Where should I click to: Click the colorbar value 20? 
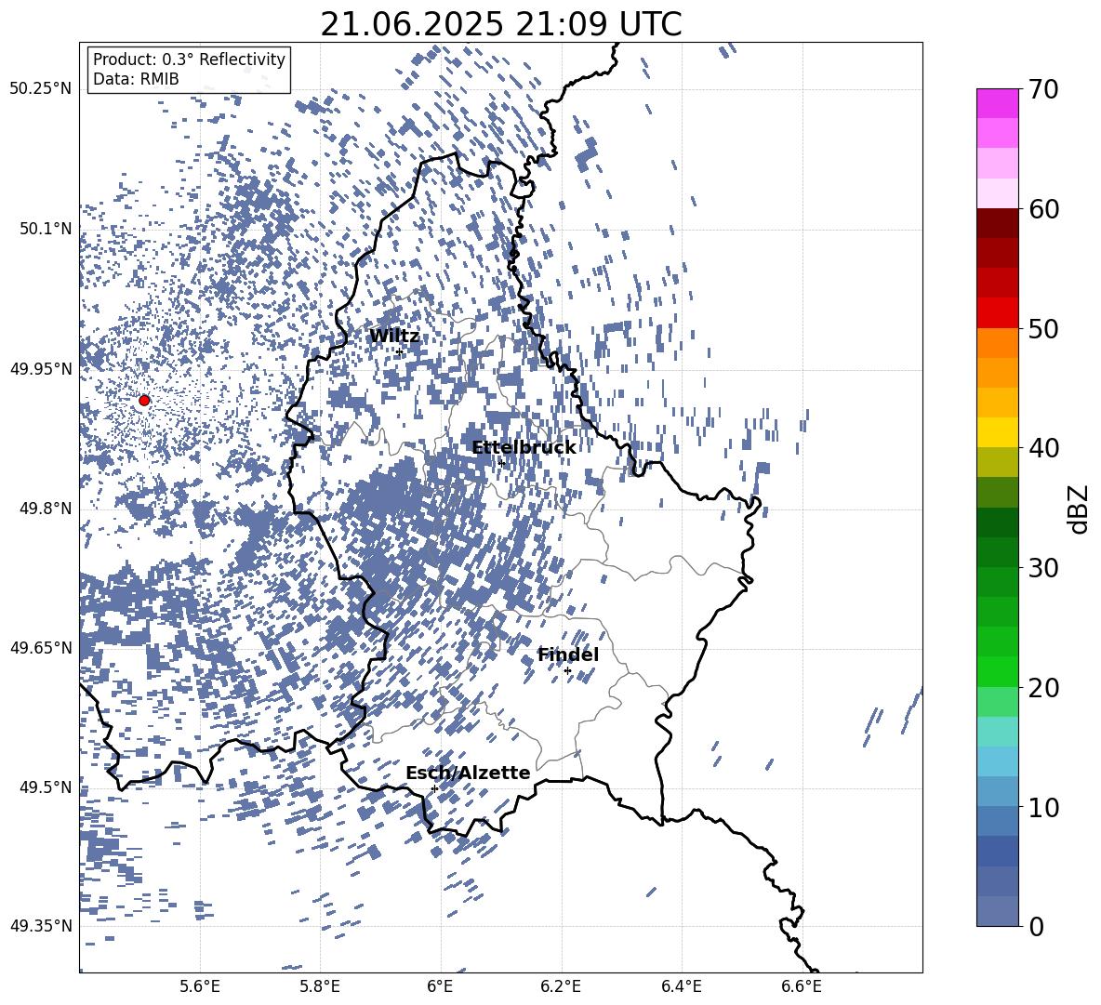(1043, 687)
